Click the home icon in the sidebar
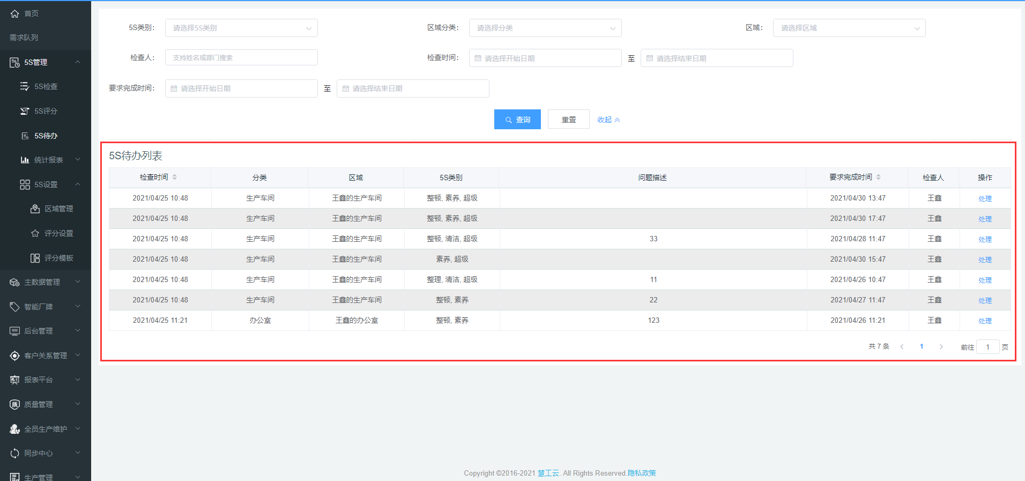The image size is (1025, 481). [x=14, y=13]
